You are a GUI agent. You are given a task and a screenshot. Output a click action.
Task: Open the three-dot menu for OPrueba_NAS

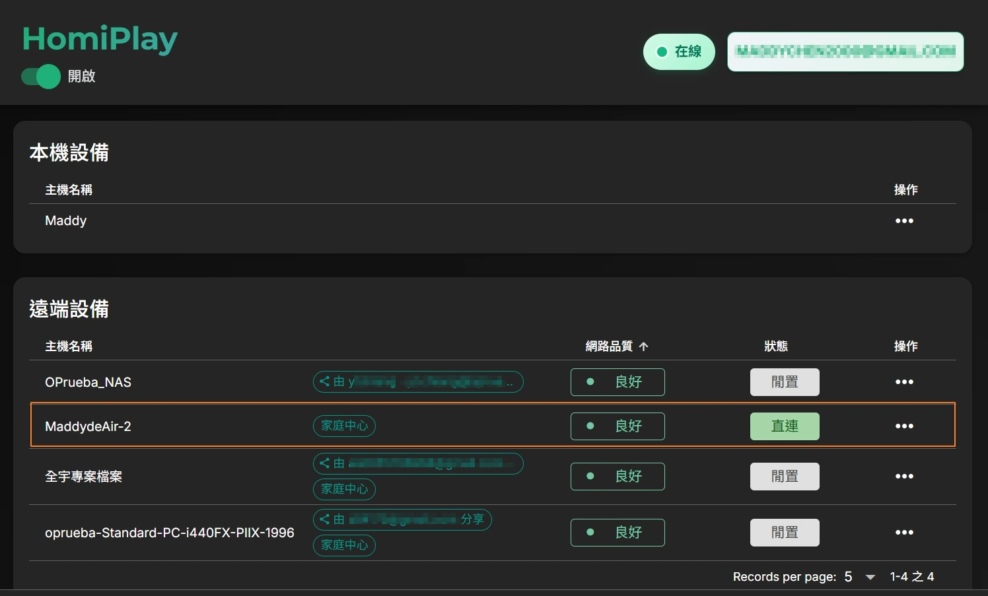point(904,382)
